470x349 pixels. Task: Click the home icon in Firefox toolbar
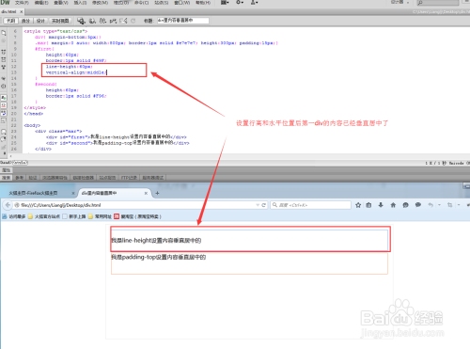tap(393, 205)
